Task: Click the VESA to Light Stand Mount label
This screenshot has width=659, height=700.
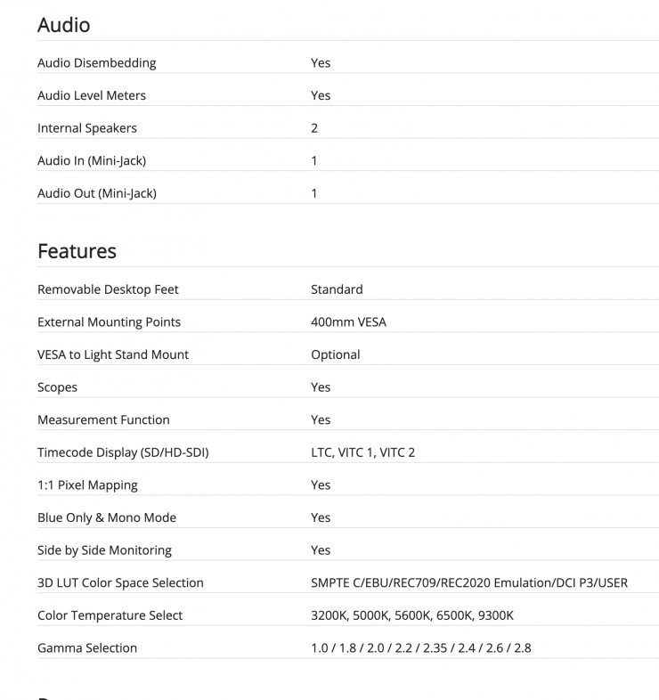Action: point(113,354)
